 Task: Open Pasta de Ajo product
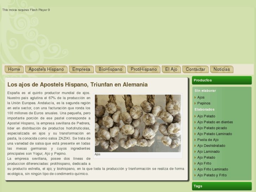click(x=208, y=140)
